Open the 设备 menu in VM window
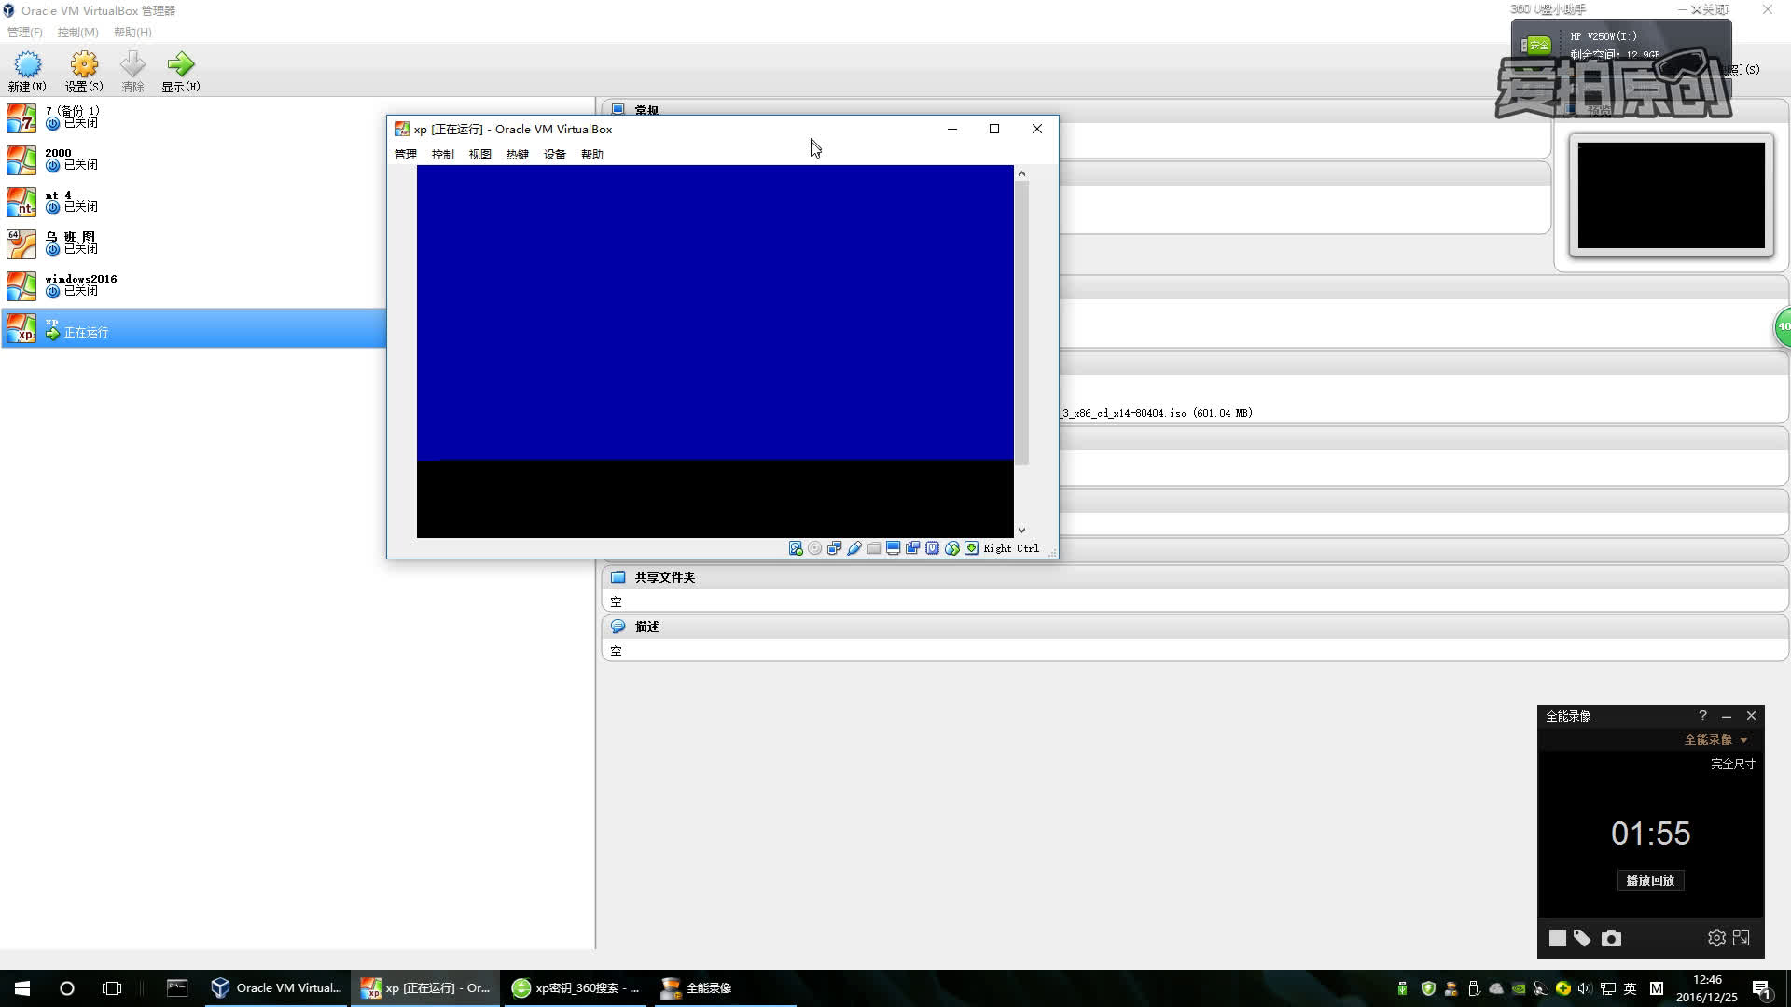The image size is (1791, 1007). [x=554, y=155]
